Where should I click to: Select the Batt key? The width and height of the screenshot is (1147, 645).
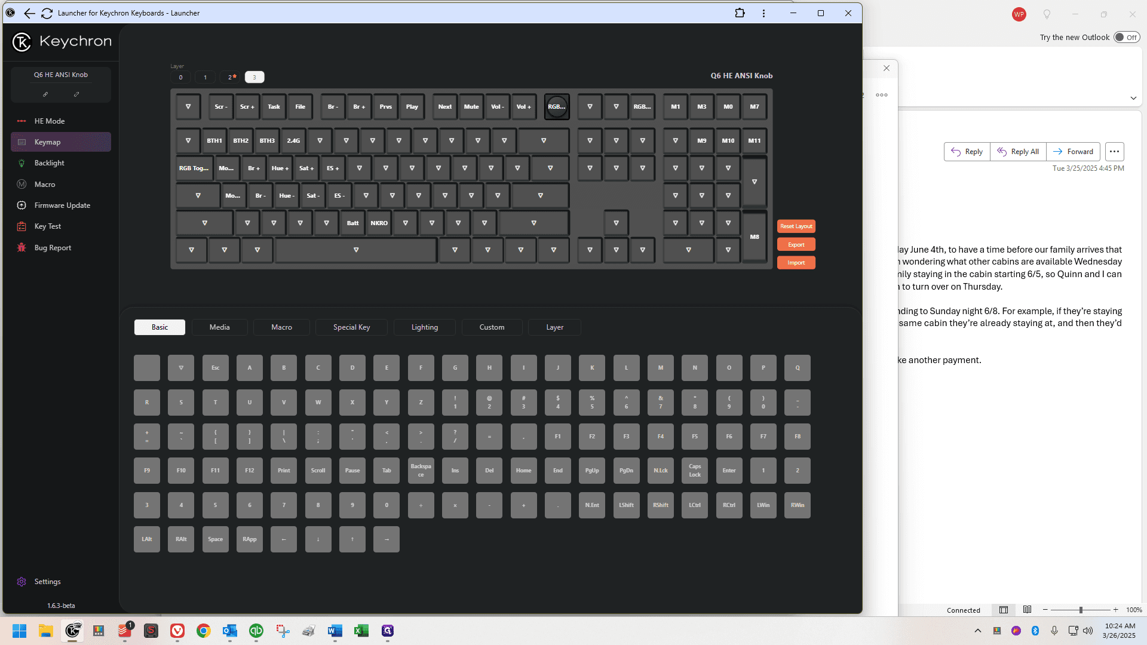353,223
